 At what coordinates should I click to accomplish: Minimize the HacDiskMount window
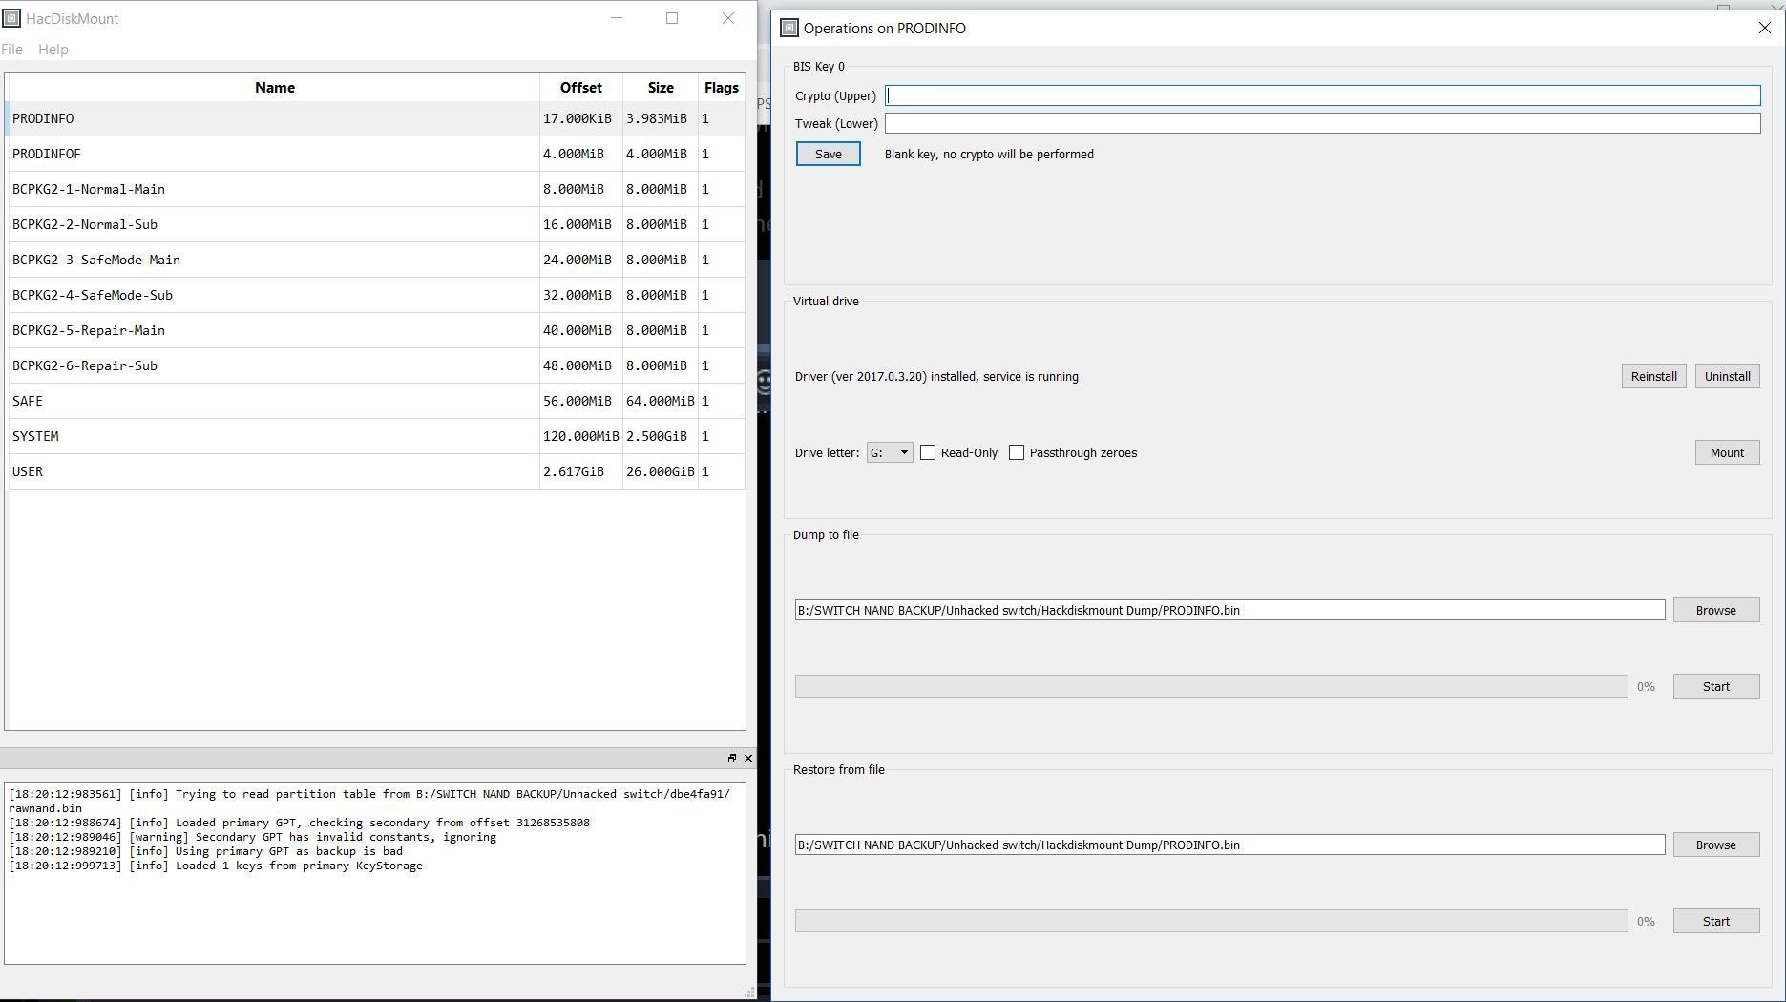coord(617,18)
